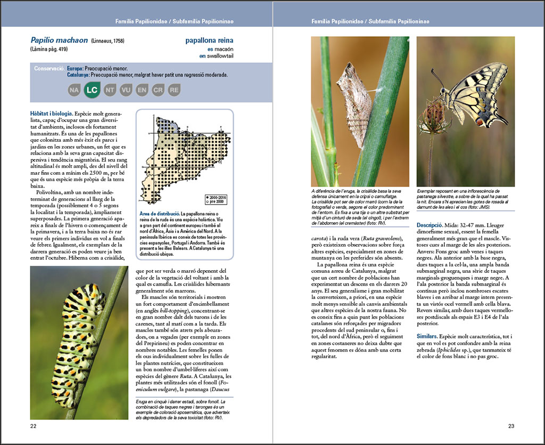Click the EN conservation status badge
Viewport: 545px width, 445px height.
coord(142,90)
